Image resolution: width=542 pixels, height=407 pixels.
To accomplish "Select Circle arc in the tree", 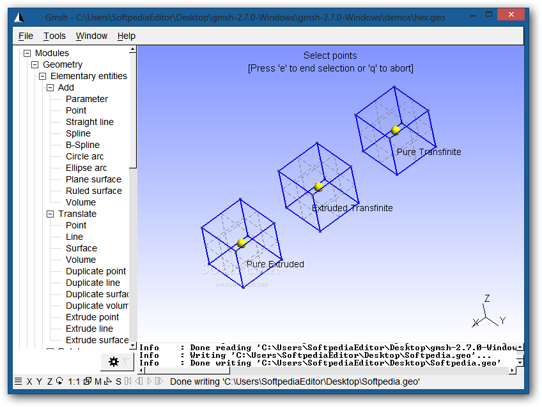I will click(84, 156).
